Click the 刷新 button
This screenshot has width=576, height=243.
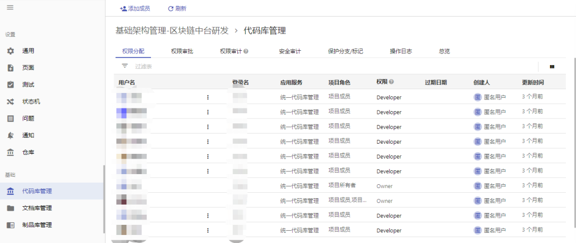[x=177, y=9]
